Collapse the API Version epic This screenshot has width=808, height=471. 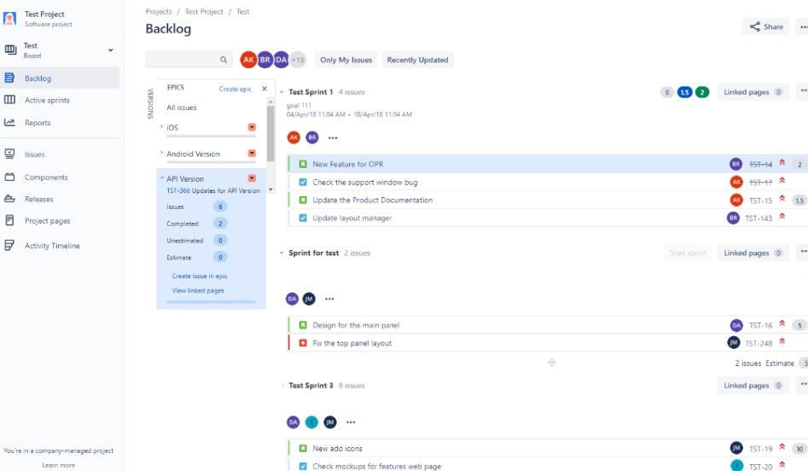(x=161, y=178)
